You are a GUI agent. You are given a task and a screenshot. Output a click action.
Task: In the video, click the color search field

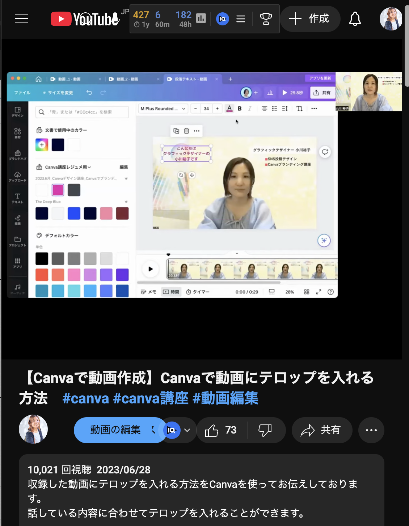tap(82, 112)
